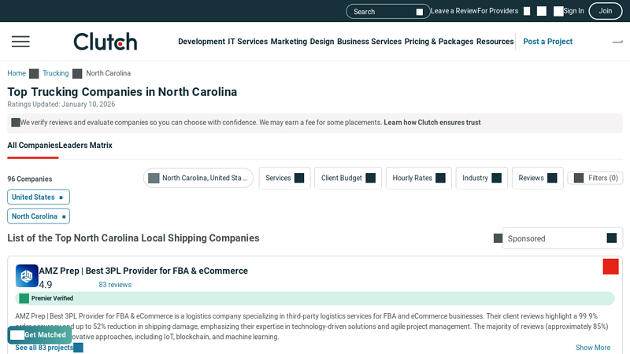630x354 pixels.
Task: Open the 83 reviews link
Action: click(115, 285)
